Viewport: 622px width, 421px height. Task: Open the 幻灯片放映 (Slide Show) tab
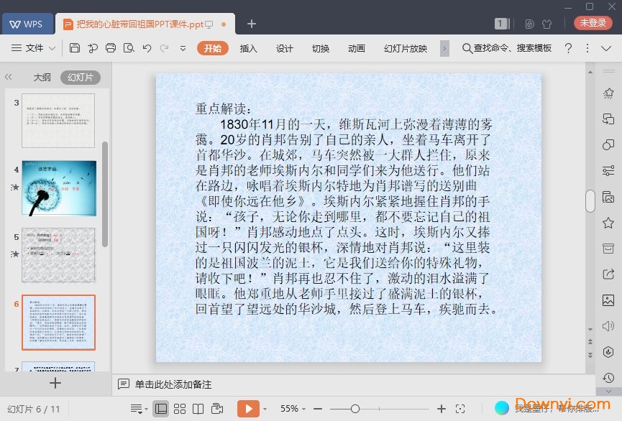click(406, 49)
